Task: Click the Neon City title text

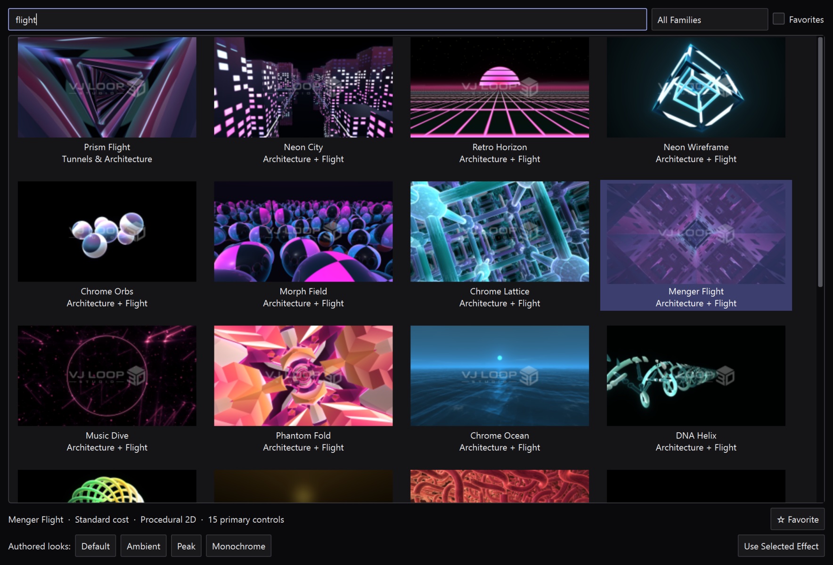Action: pyautogui.click(x=303, y=147)
